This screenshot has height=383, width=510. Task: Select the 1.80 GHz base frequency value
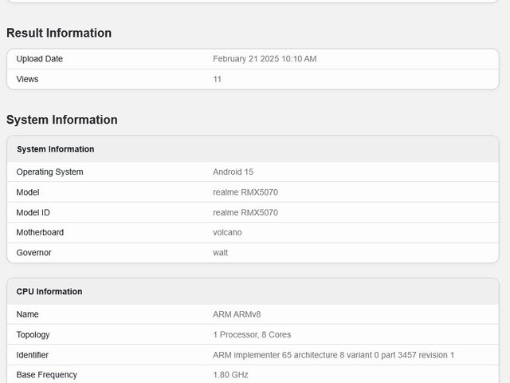tap(230, 375)
